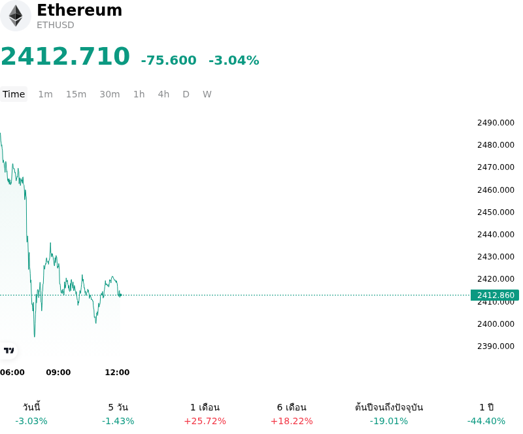Show the year-to-date -19.01% range
Viewport: 523px width, 434px height.
coord(389,414)
